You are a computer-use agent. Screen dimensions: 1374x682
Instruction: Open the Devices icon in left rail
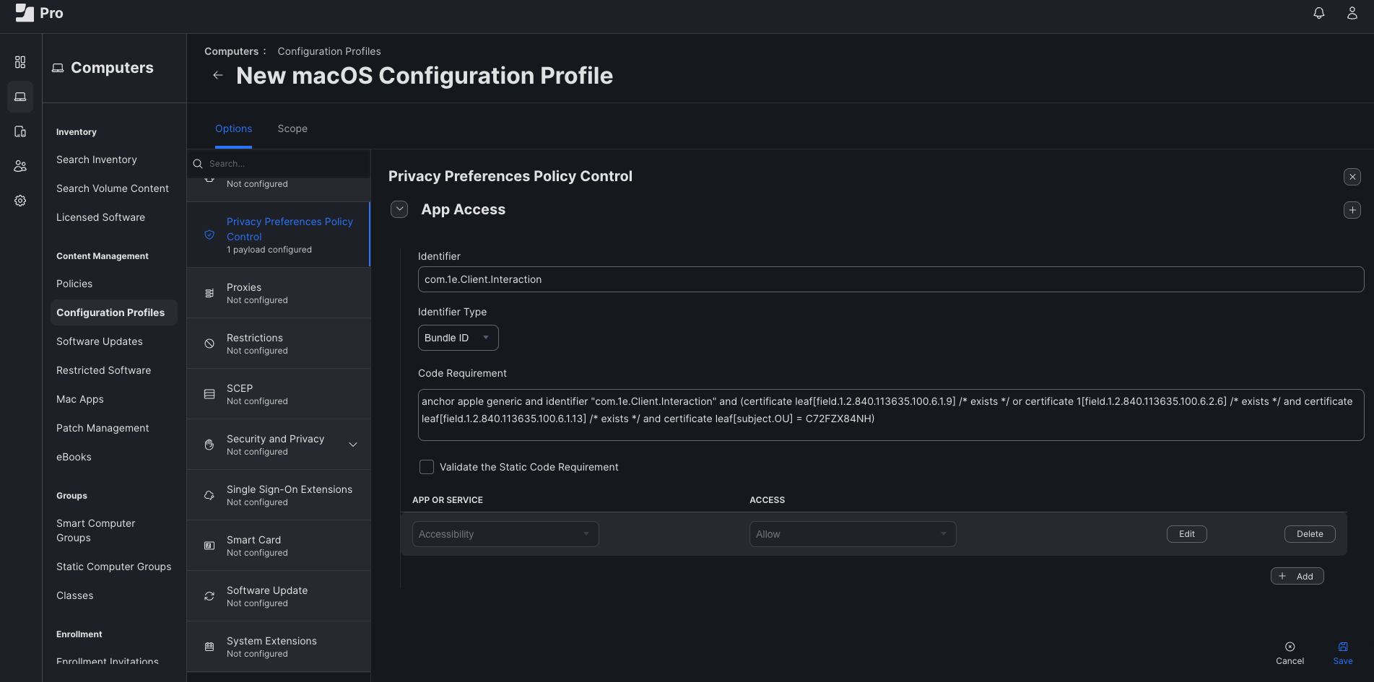(20, 131)
